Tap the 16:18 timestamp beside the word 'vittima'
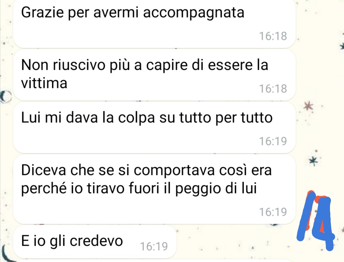This screenshot has width=344, height=262. coord(273,89)
